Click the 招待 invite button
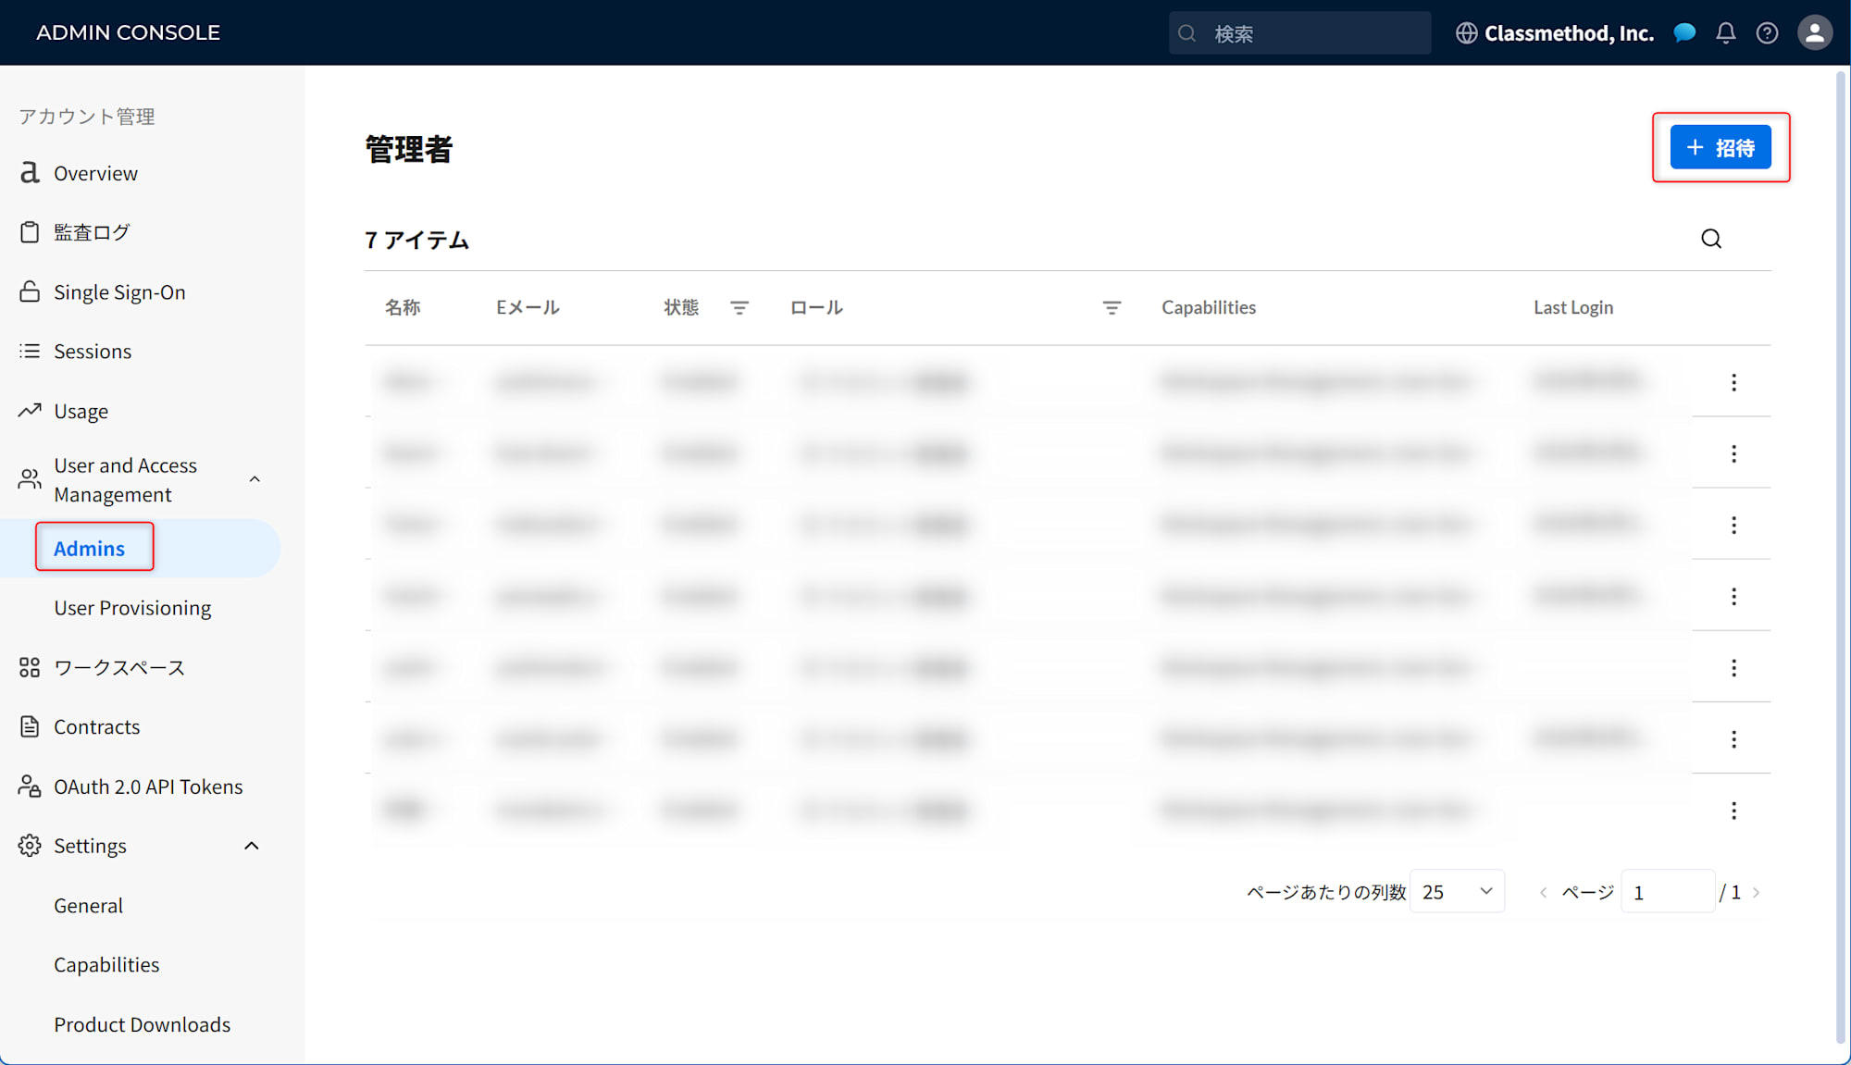1851x1065 pixels. (x=1721, y=147)
